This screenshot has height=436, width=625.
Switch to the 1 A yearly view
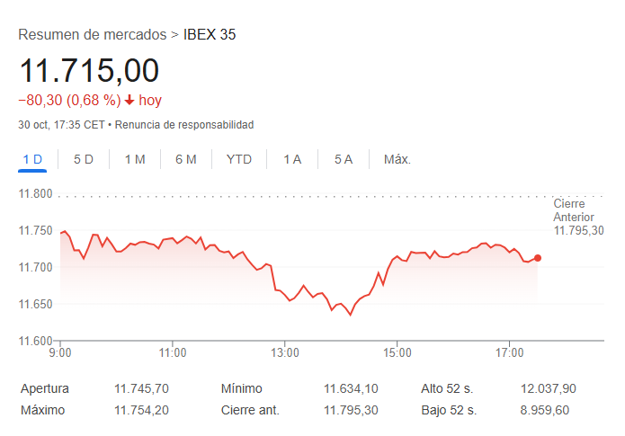[x=292, y=159]
